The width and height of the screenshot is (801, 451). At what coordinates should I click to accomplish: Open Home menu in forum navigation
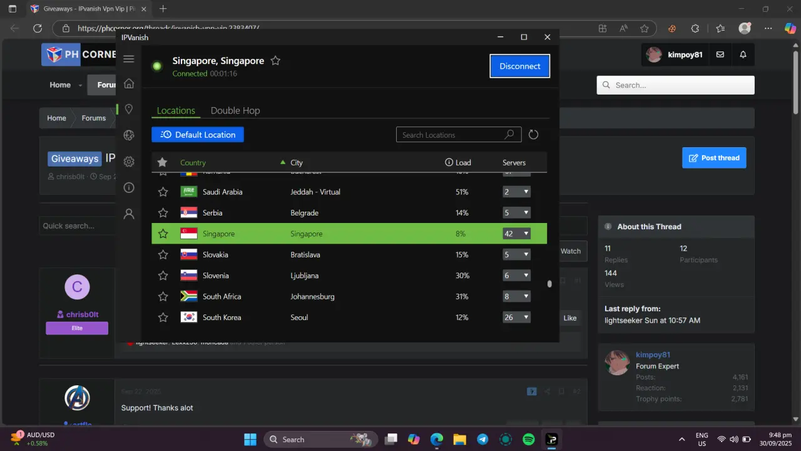pos(60,85)
